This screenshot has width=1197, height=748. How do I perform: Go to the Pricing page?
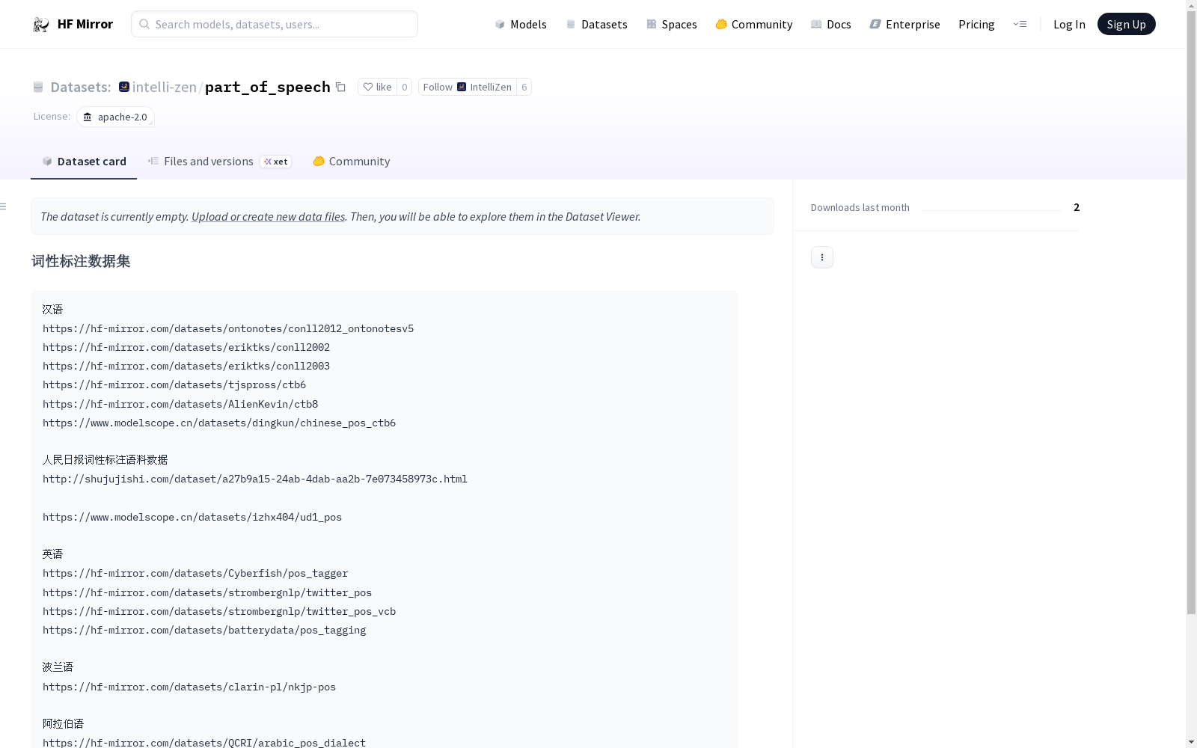[976, 24]
